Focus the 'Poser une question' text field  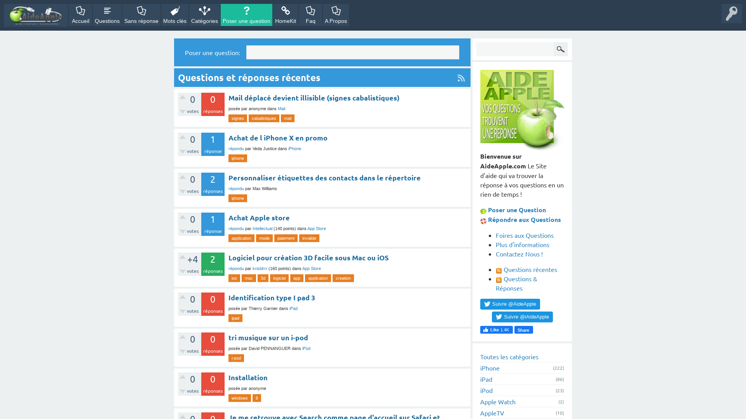tap(352, 52)
